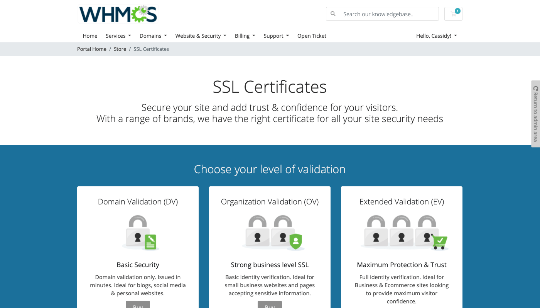Click the search magnifier icon
The height and width of the screenshot is (308, 540).
click(333, 14)
